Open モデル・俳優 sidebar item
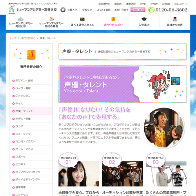196x196 pixels. coord(31,119)
